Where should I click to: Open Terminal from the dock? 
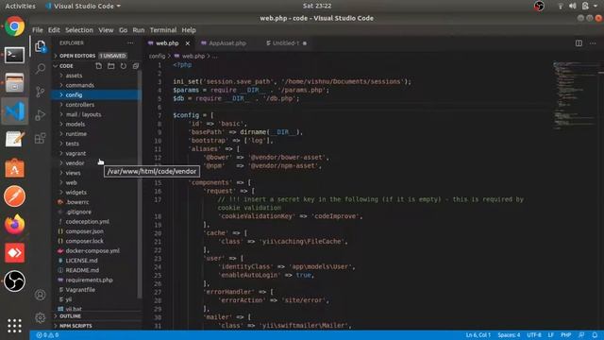(15, 55)
